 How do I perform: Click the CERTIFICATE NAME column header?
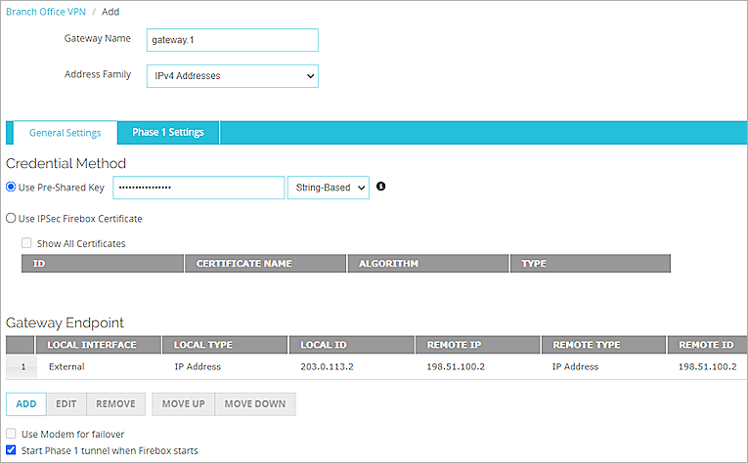[264, 264]
